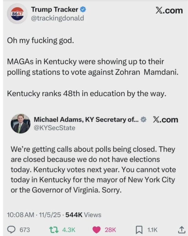The width and height of the screenshot is (188, 236).
Task: Bookmark the post with bookmark icon
Action: click(x=139, y=230)
